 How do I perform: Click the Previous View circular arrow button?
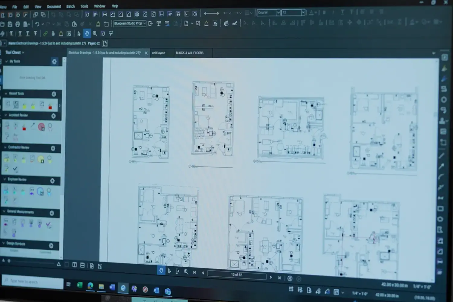pos(290,278)
